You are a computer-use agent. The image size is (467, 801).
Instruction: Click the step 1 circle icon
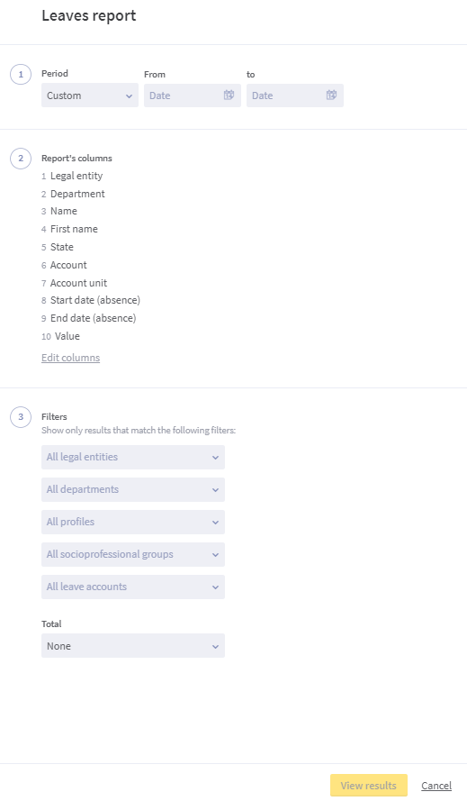21,74
